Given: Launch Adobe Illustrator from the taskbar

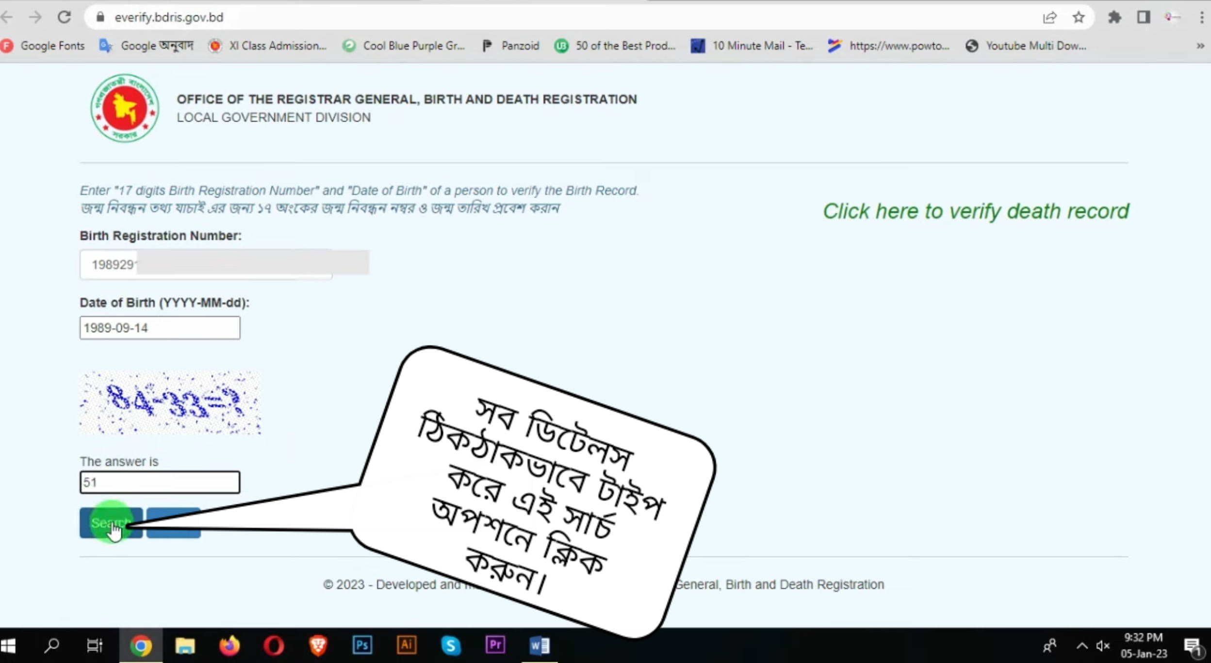Looking at the screenshot, I should pyautogui.click(x=406, y=645).
